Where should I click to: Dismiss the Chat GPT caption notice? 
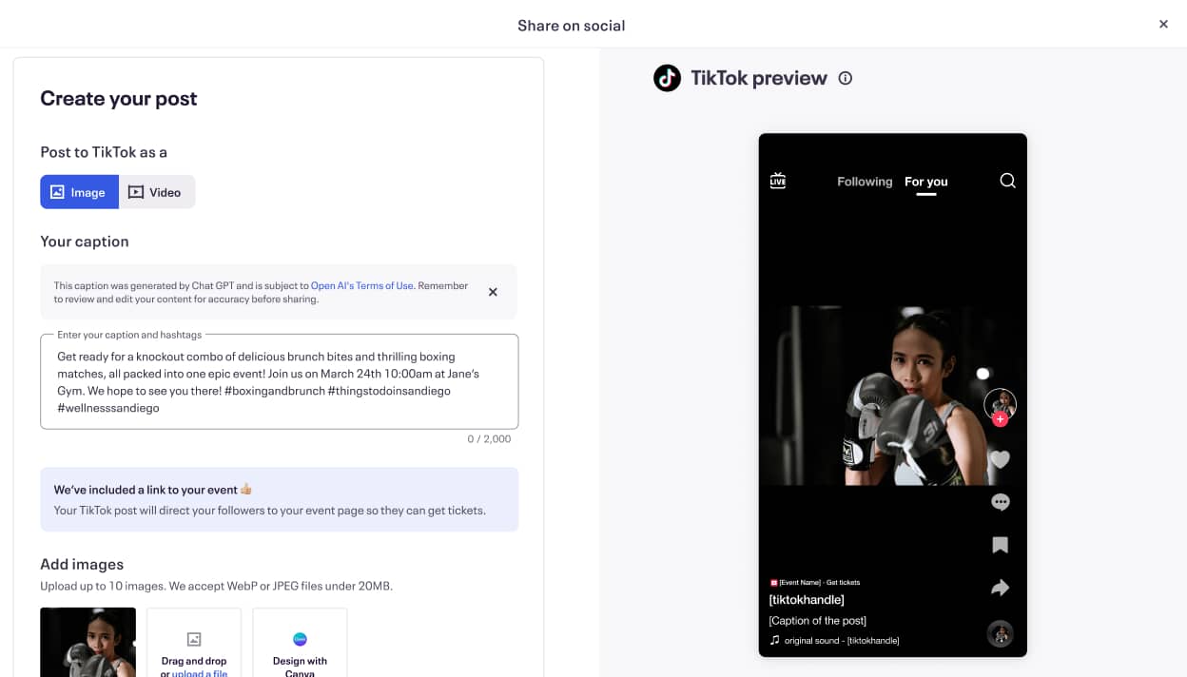[493, 292]
